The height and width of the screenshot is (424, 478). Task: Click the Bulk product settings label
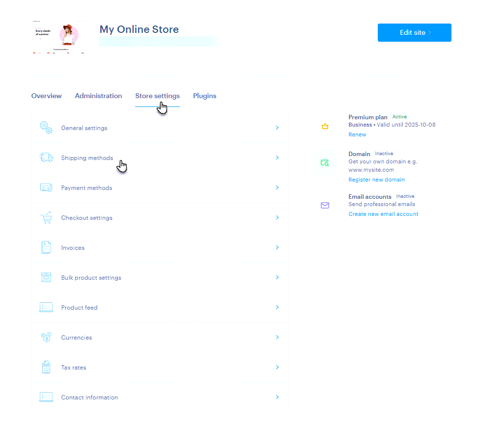point(91,278)
